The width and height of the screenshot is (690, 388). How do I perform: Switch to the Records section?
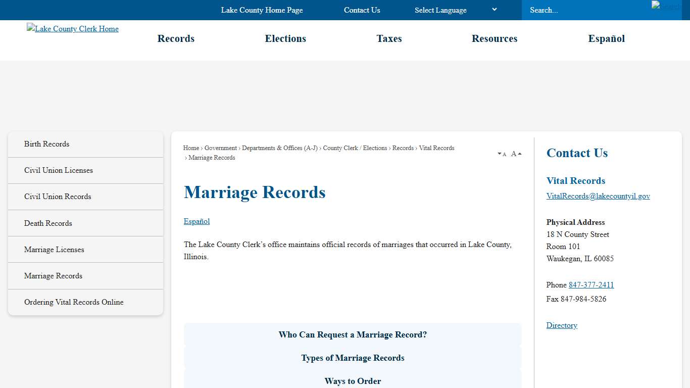176,38
